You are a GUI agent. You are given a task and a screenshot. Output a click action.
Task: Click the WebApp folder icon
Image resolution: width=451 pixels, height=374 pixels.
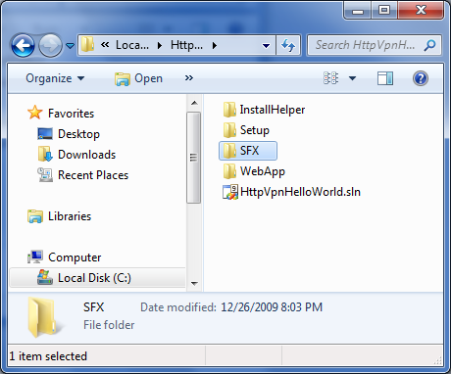(x=229, y=171)
